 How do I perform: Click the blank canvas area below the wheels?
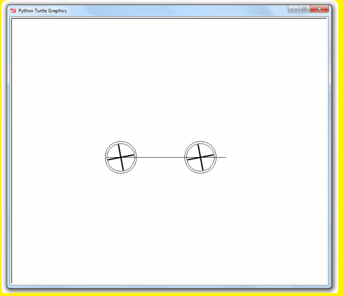pos(169,228)
